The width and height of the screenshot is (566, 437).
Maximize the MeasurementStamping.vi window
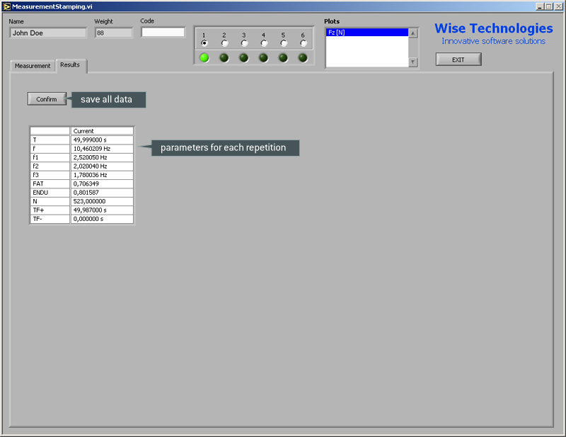(549, 6)
